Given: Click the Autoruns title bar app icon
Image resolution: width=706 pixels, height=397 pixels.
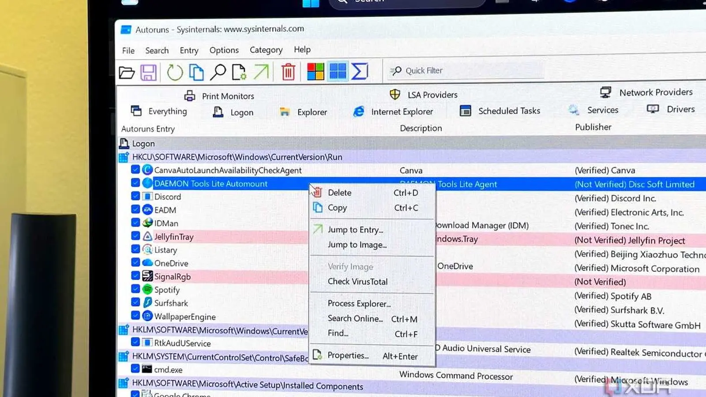Looking at the screenshot, I should pyautogui.click(x=126, y=30).
